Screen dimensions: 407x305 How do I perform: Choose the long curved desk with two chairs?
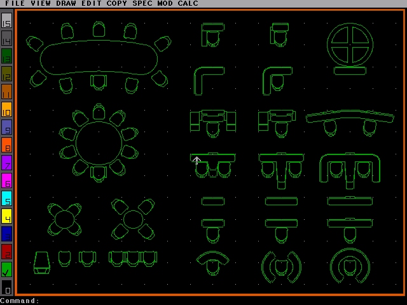[350, 121]
